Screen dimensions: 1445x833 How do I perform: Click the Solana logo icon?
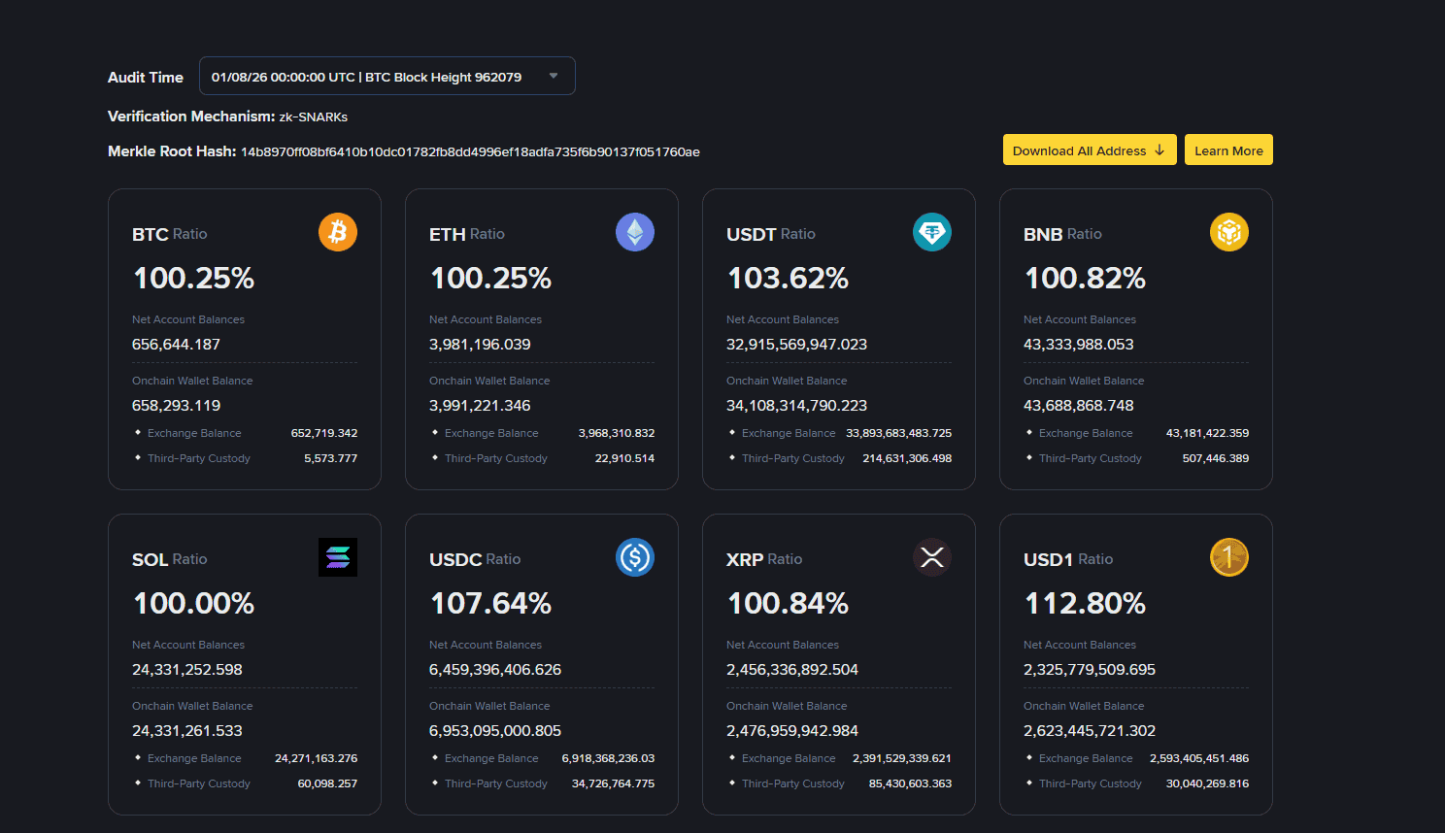(338, 557)
